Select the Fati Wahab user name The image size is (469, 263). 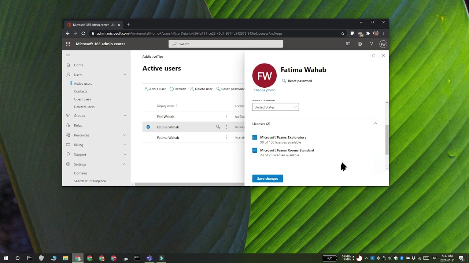[x=166, y=117]
